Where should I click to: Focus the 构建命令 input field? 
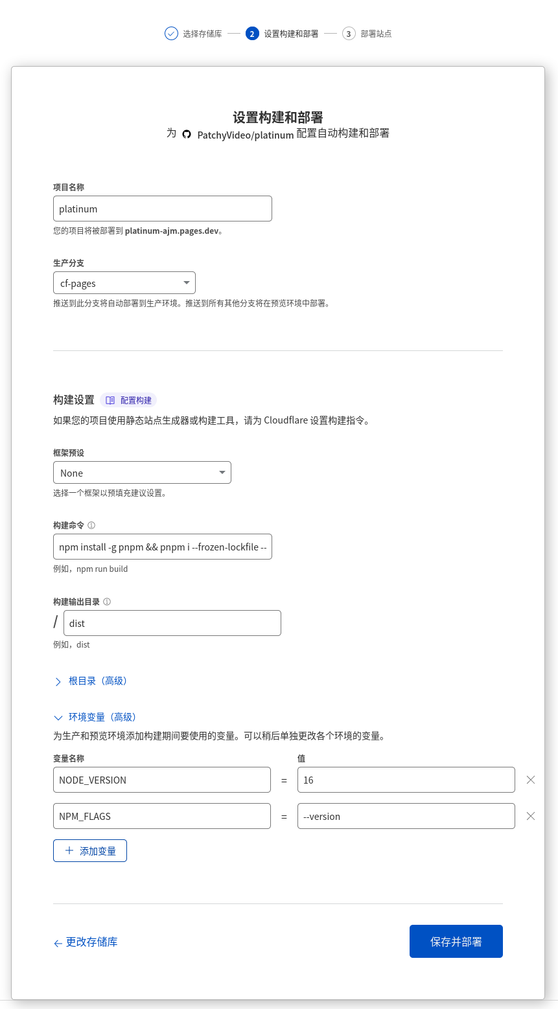[x=162, y=547]
